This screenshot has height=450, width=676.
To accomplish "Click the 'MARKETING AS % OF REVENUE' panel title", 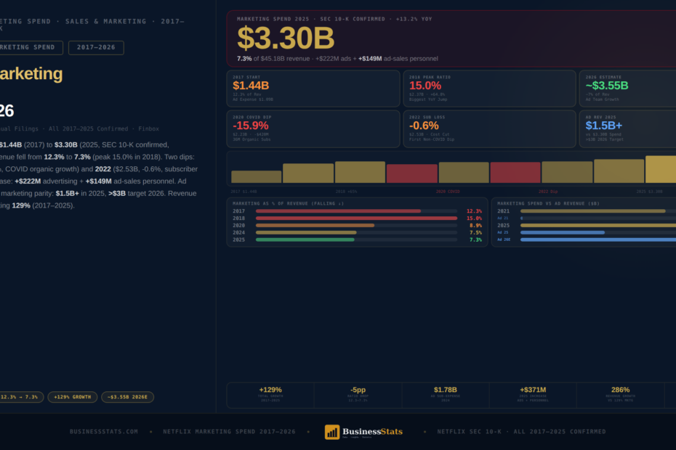I will click(289, 204).
